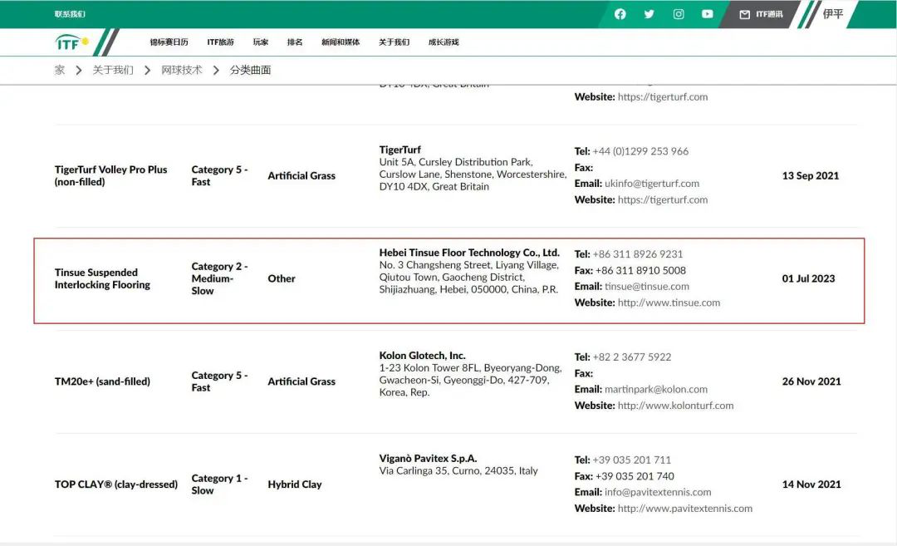The height and width of the screenshot is (546, 897).
Task: Open martinpark@kolon.com email link
Action: [655, 389]
